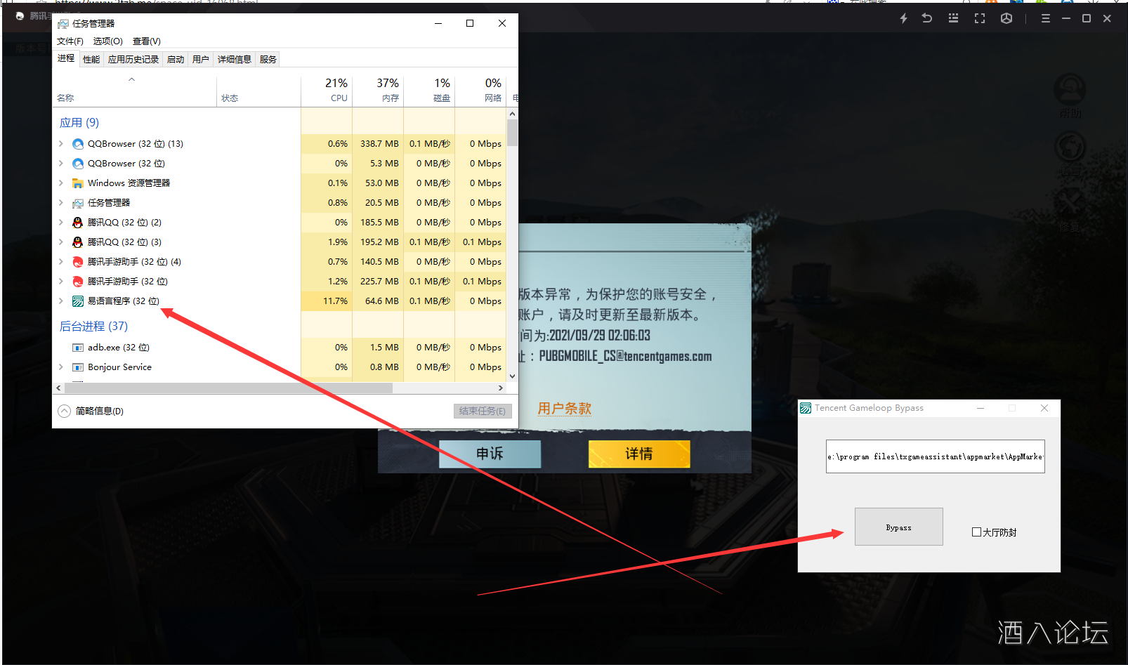Click the Tencent Gameloop Bypass title icon
This screenshot has height=665, width=1128.
point(806,408)
